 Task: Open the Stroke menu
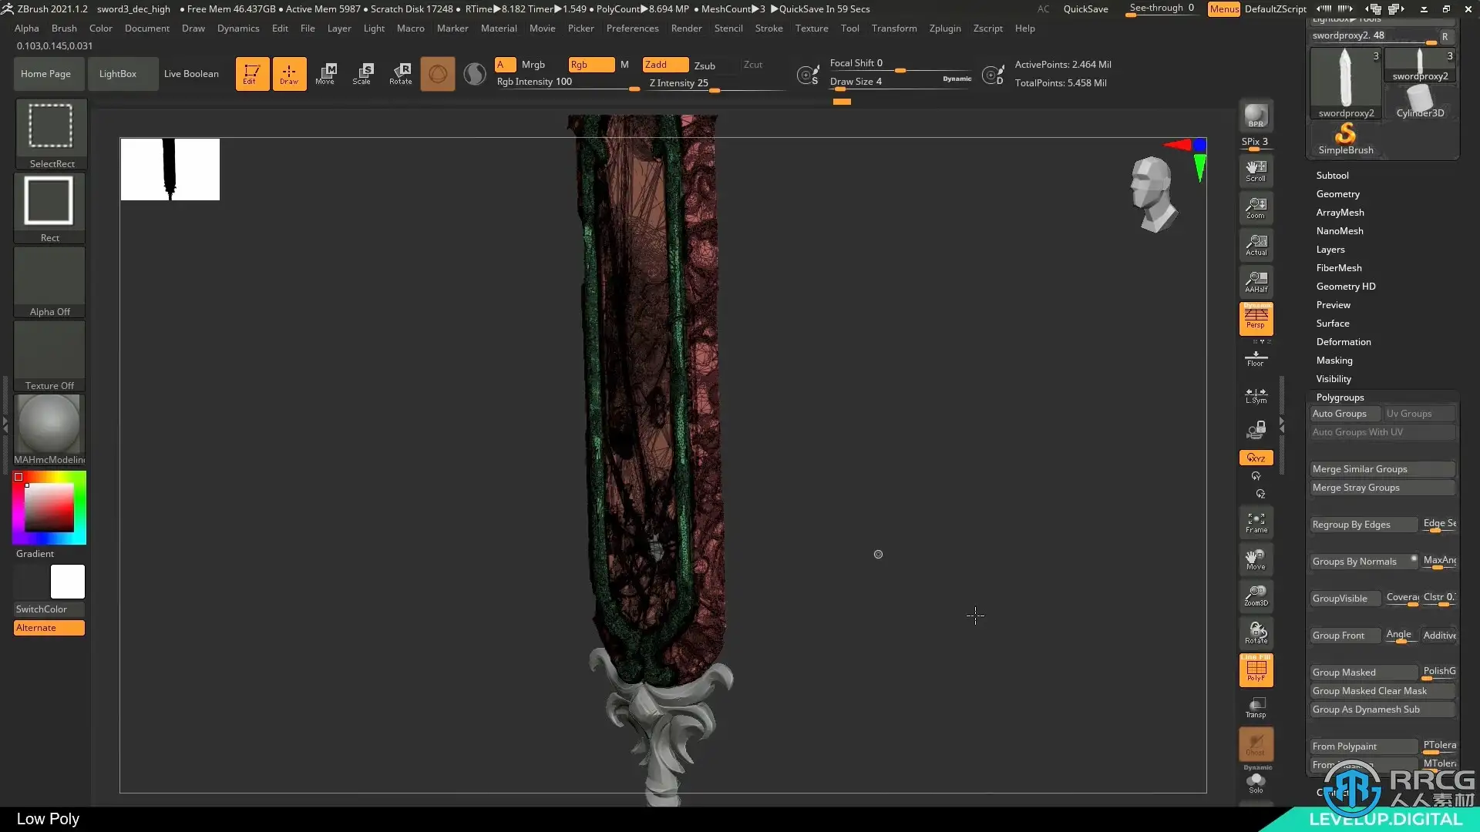coord(768,29)
